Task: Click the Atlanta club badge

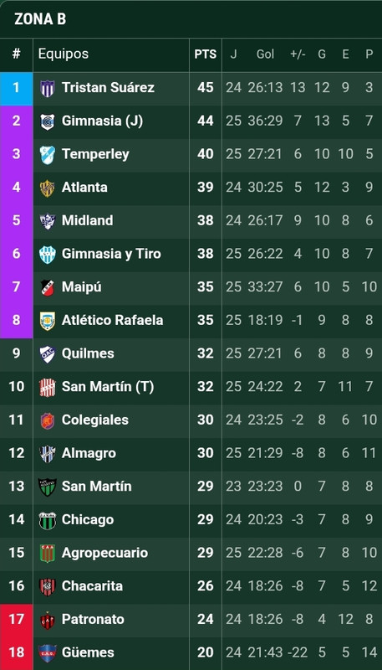Action: point(48,188)
